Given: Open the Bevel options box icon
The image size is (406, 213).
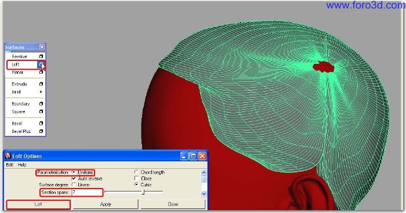Looking at the screenshot, I should pyautogui.click(x=41, y=124).
